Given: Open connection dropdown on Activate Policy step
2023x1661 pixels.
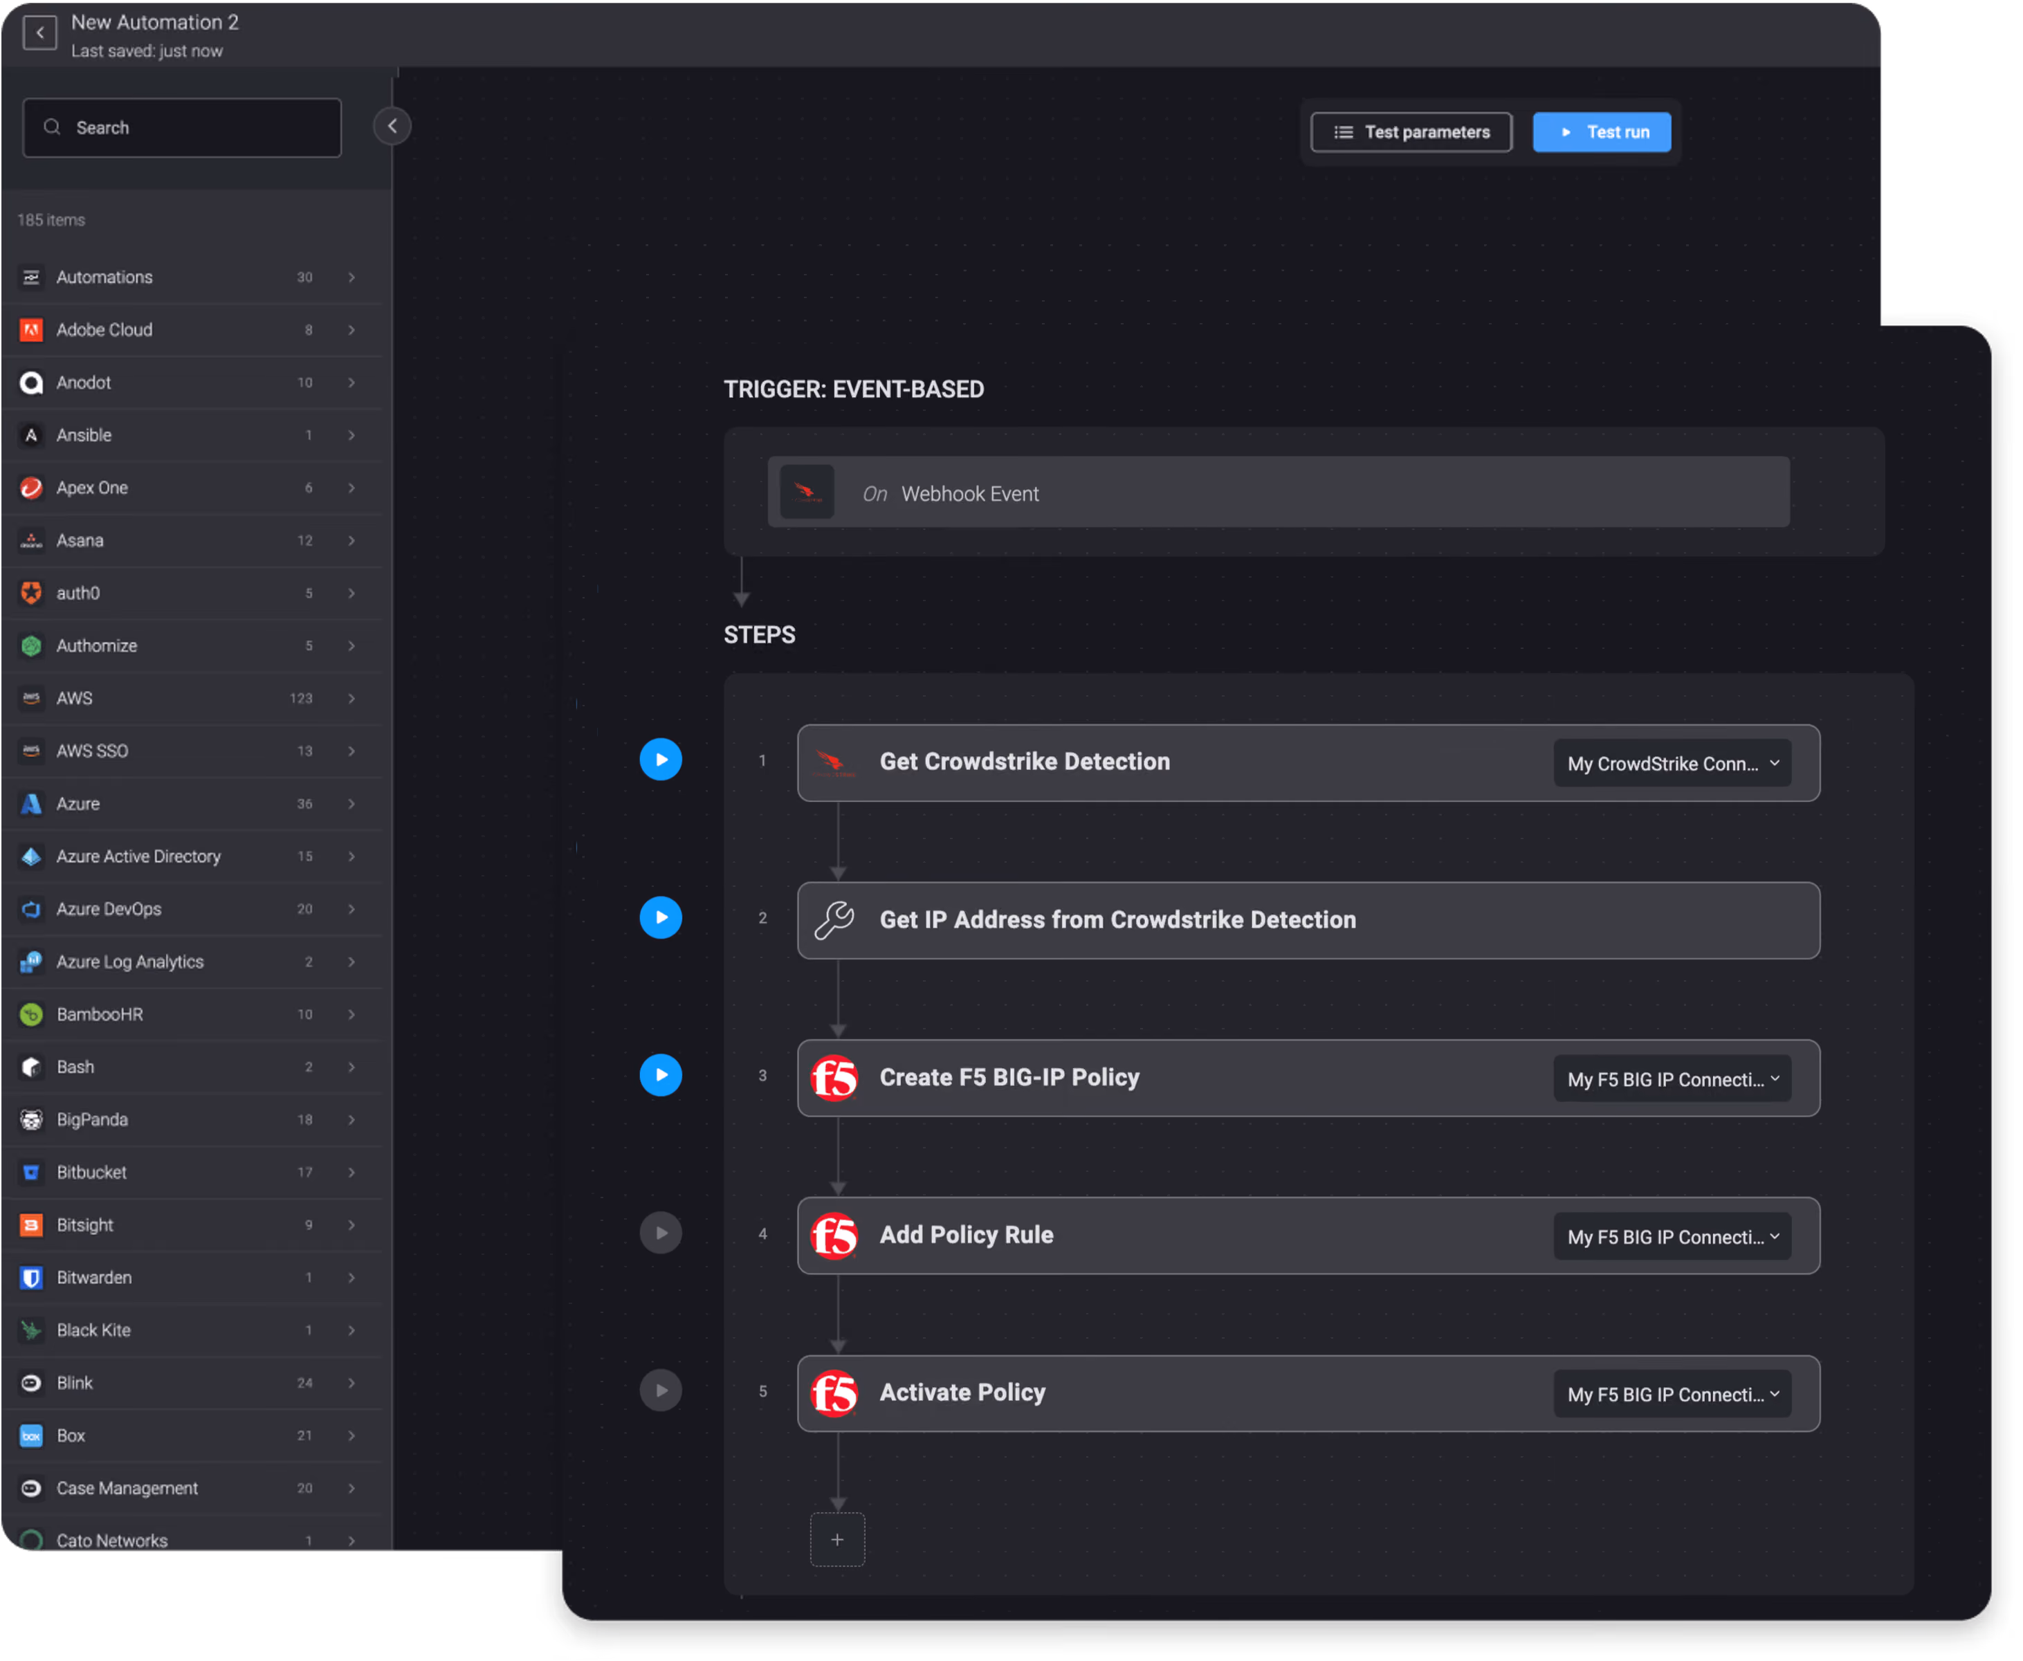Looking at the screenshot, I should pos(1674,1395).
